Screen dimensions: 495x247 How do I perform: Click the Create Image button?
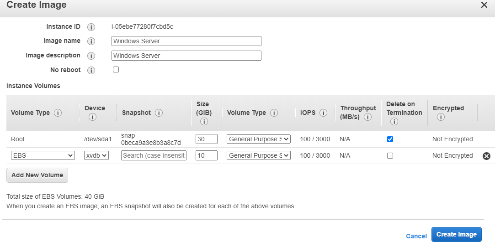point(457,234)
